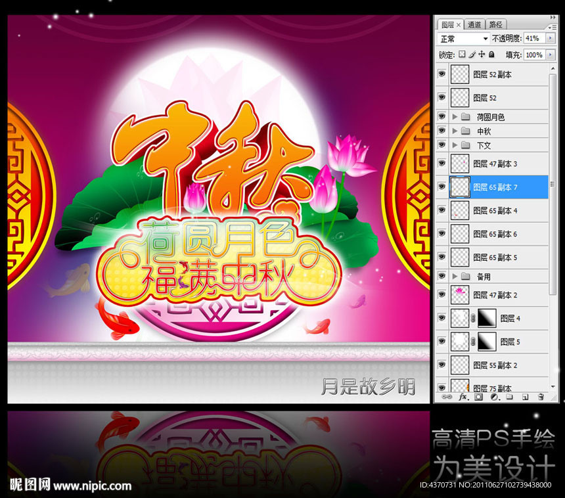Add a layer mask
This screenshot has height=498, width=565.
click(478, 397)
